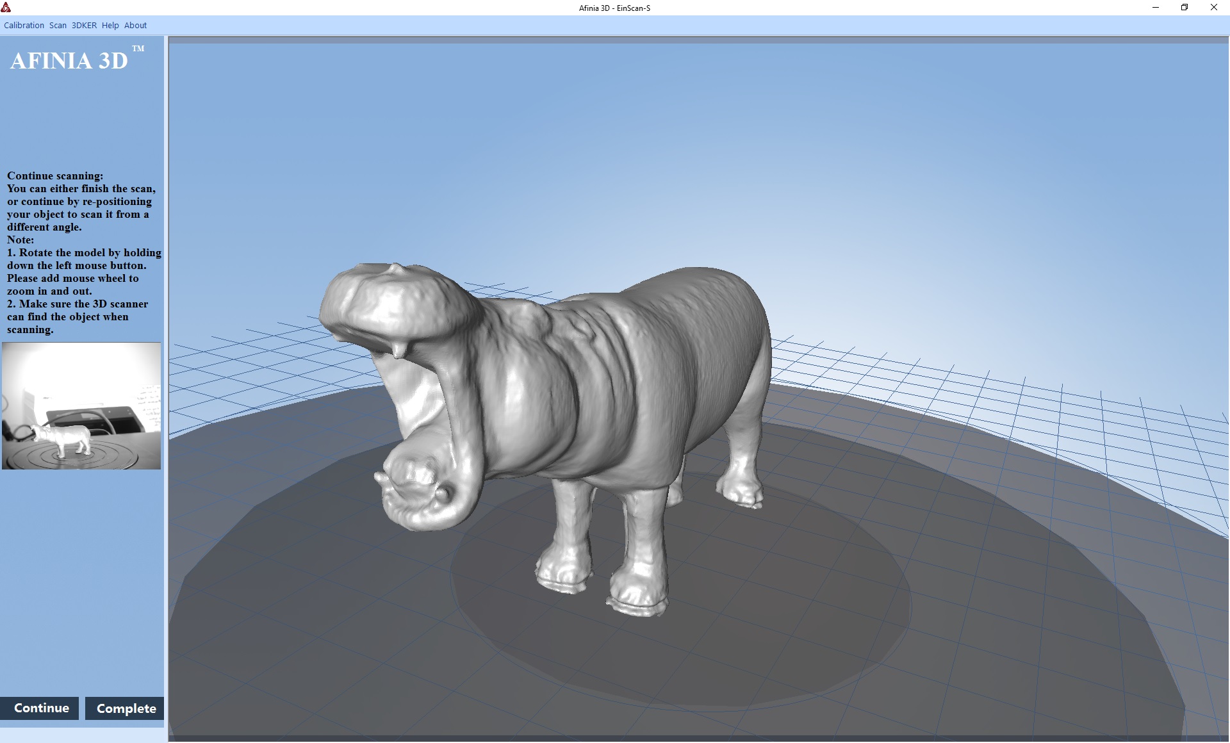Restore down the Afinia 3D window
The width and height of the screenshot is (1230, 743).
[1185, 8]
